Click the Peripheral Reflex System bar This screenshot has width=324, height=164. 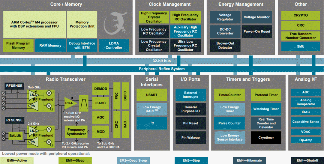(x=162, y=69)
